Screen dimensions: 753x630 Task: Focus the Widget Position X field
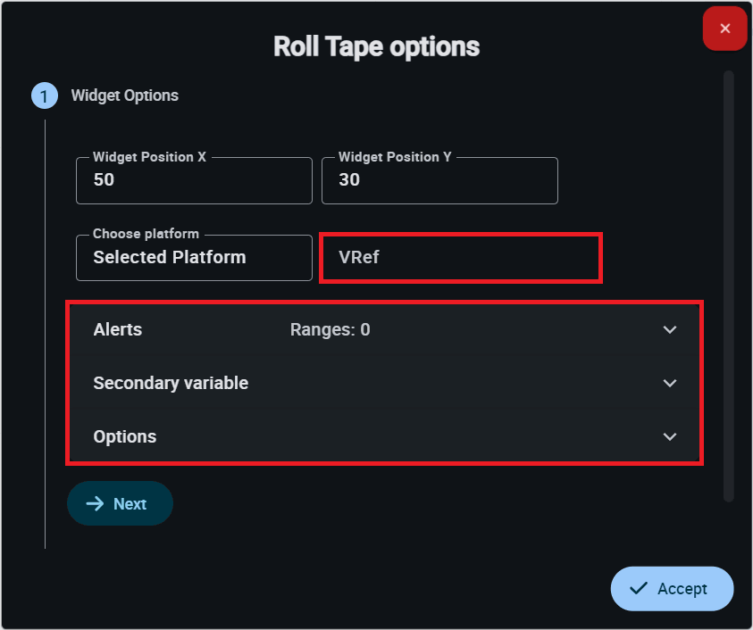coord(194,180)
